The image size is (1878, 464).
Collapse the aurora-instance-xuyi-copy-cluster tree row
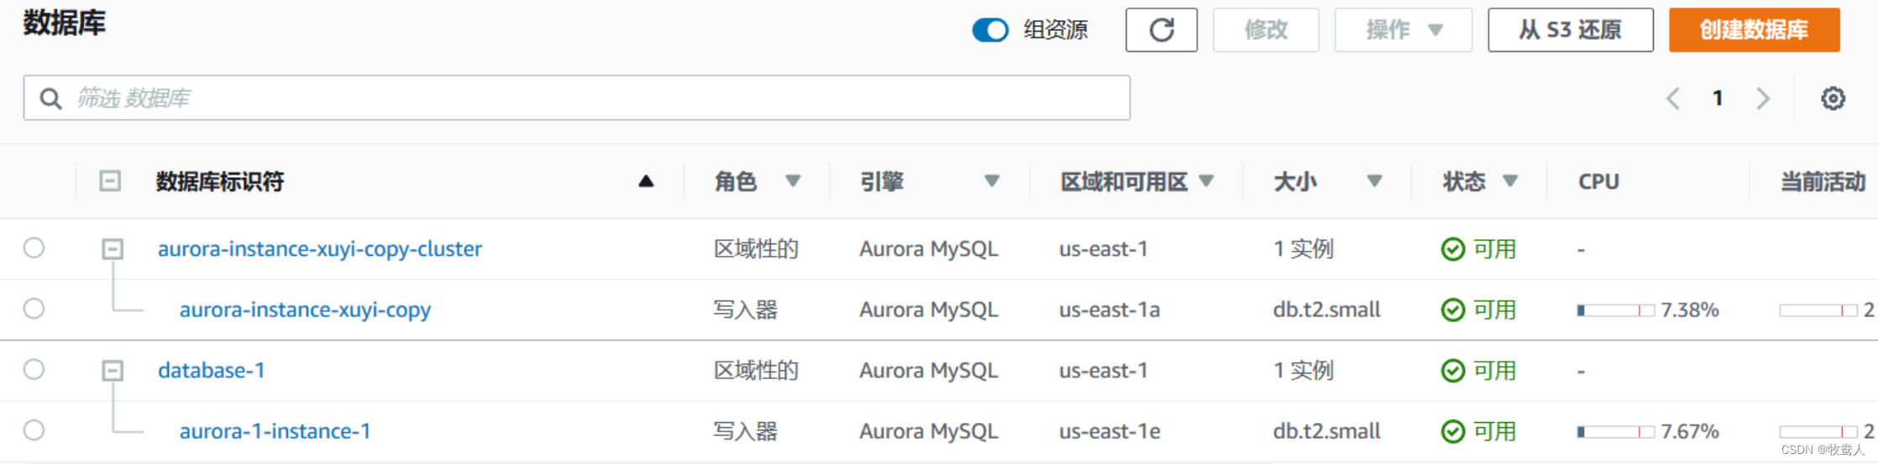tap(112, 249)
